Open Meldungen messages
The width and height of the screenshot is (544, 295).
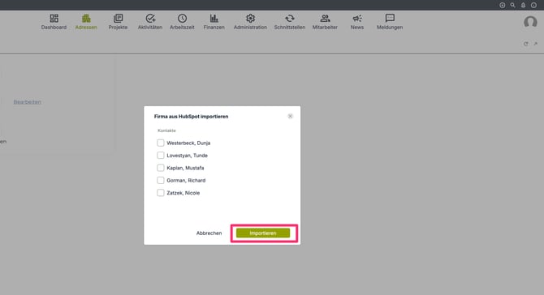(x=390, y=22)
